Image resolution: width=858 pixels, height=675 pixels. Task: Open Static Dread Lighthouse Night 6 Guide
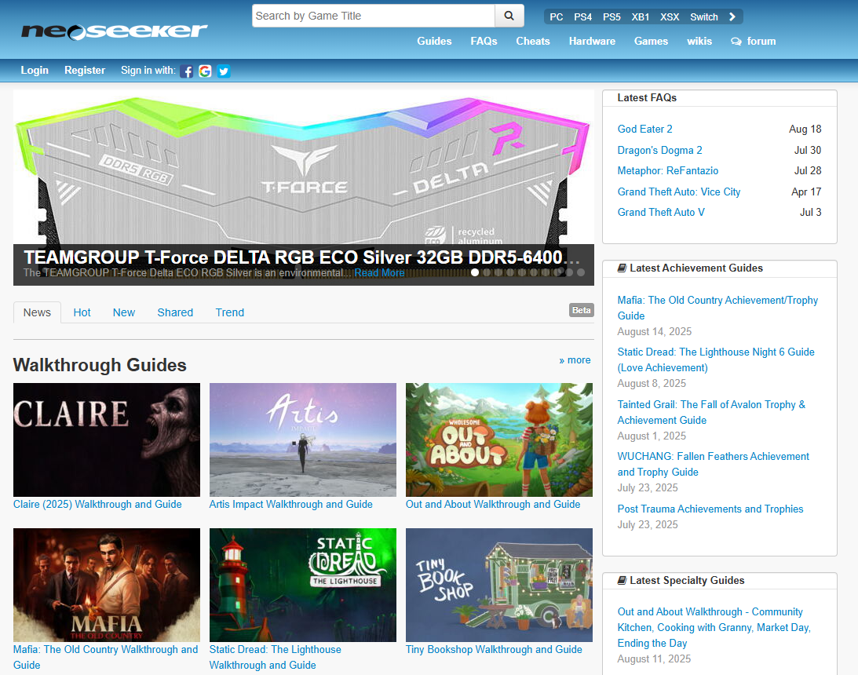(716, 360)
